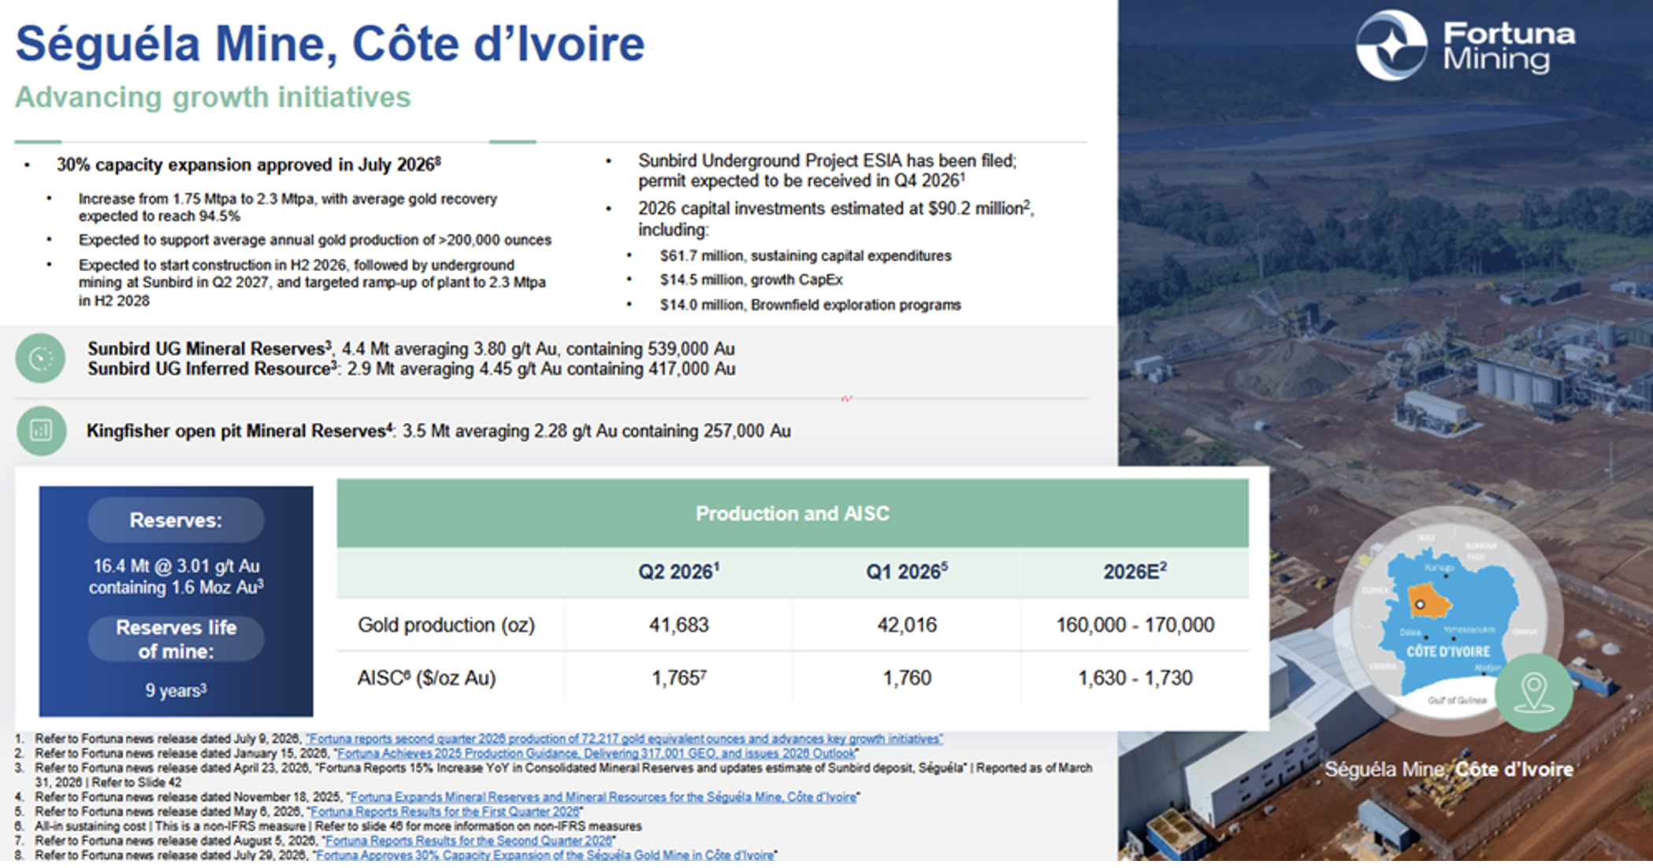Viewport: 1653px width, 868px height.
Task: Click the 2026E column header
Action: coord(1135,572)
